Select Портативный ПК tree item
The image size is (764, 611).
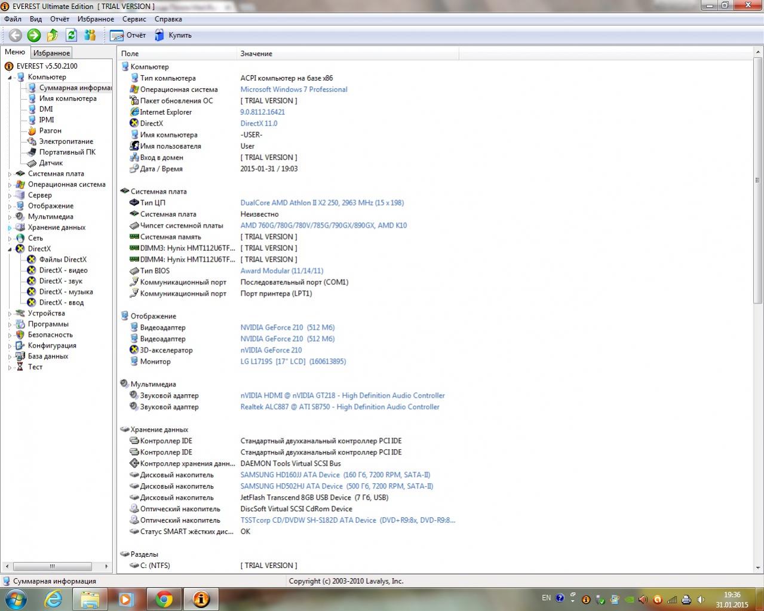point(67,152)
